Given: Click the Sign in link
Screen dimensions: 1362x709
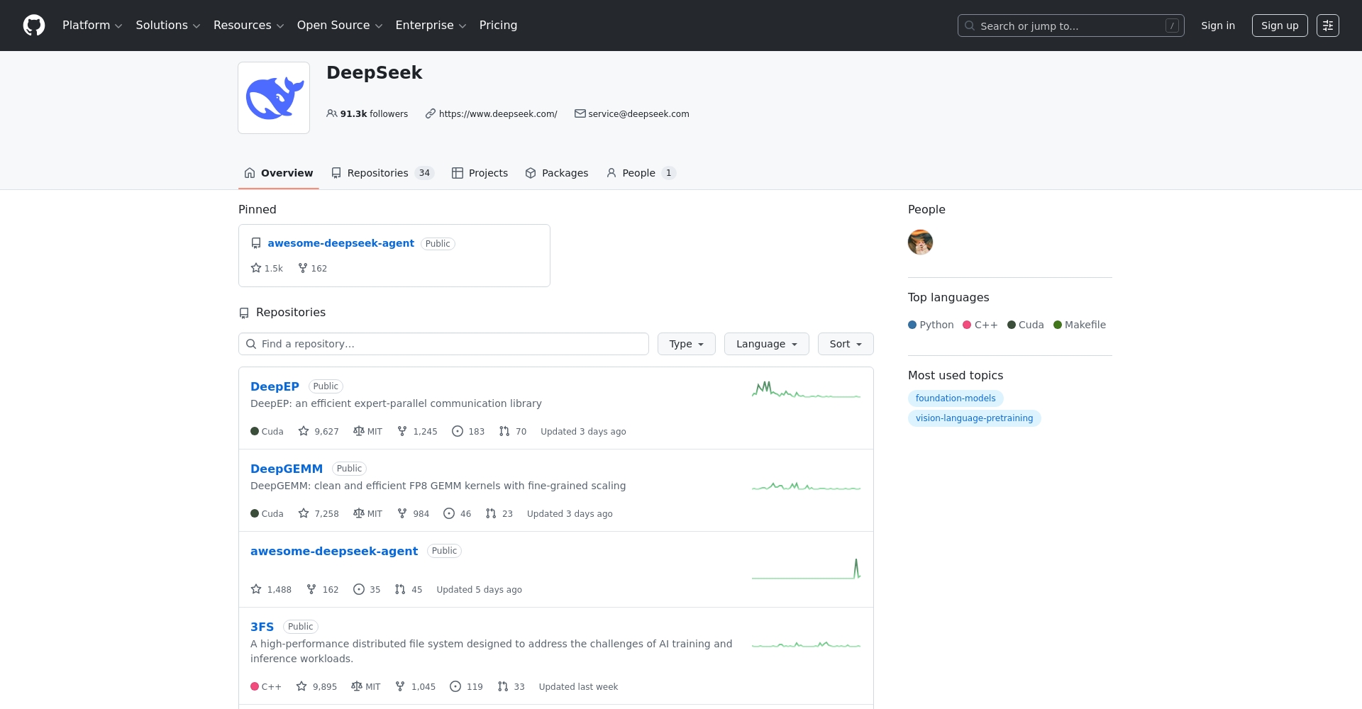Looking at the screenshot, I should coord(1218,26).
